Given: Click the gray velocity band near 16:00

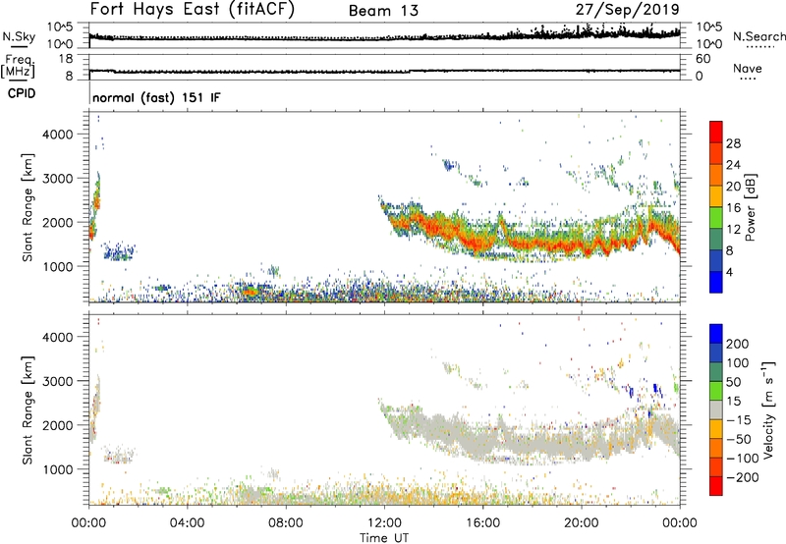Looking at the screenshot, I should (x=481, y=441).
